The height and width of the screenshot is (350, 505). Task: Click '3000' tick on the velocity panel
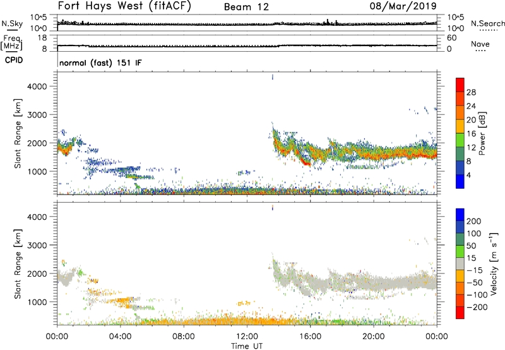37,245
